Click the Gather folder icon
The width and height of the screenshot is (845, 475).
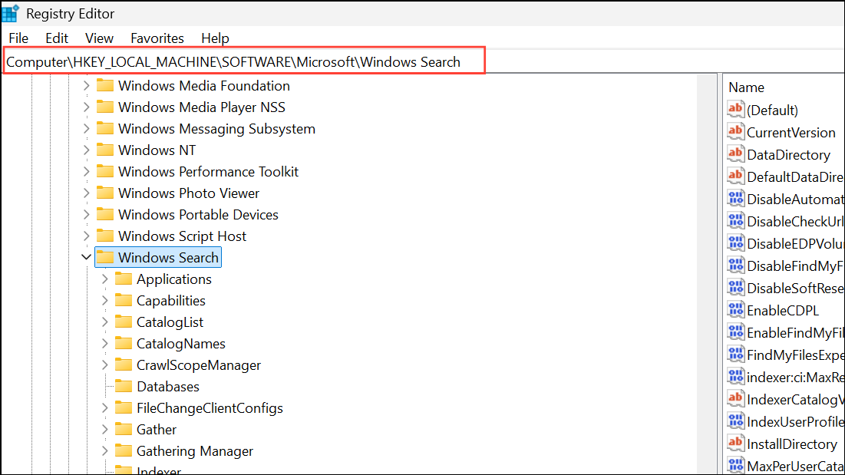click(x=124, y=429)
